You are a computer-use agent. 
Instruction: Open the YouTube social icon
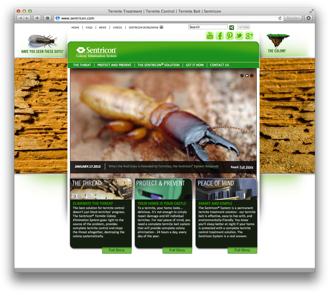(x=210, y=35)
